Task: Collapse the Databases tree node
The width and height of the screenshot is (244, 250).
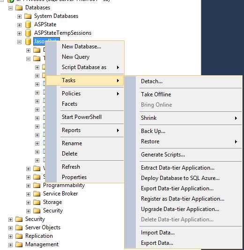Action: (10, 8)
